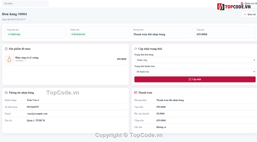
Task: Click the "Đã thanh toán" payment badge
Action: tap(78, 34)
